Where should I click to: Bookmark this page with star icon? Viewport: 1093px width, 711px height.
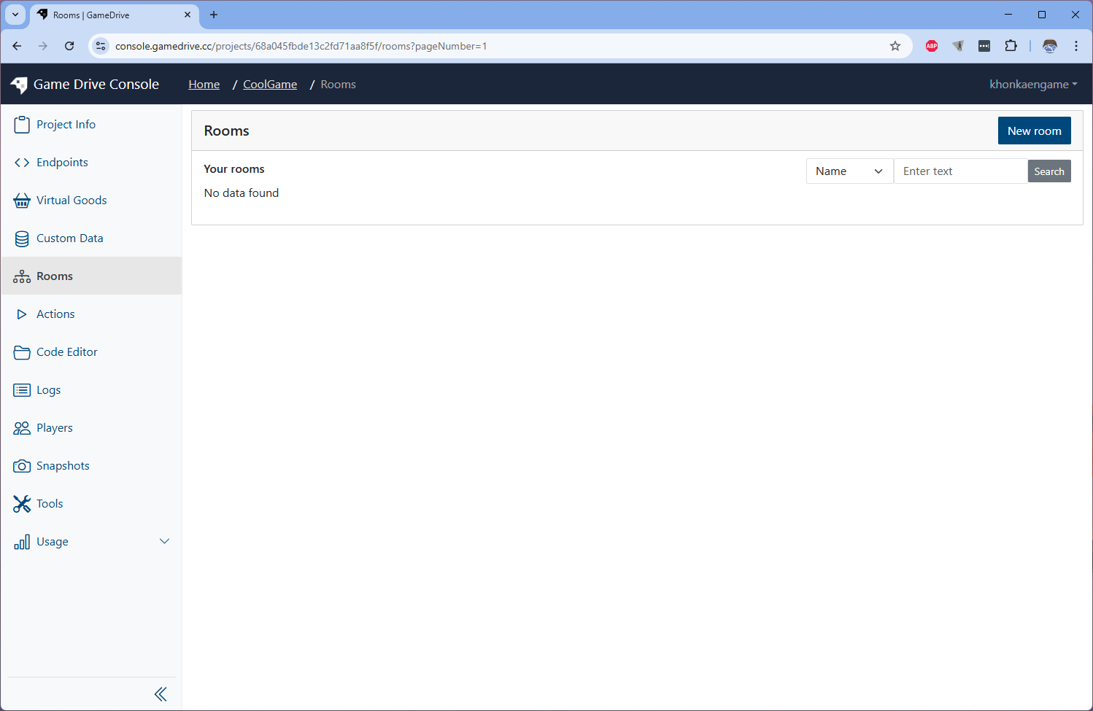895,46
